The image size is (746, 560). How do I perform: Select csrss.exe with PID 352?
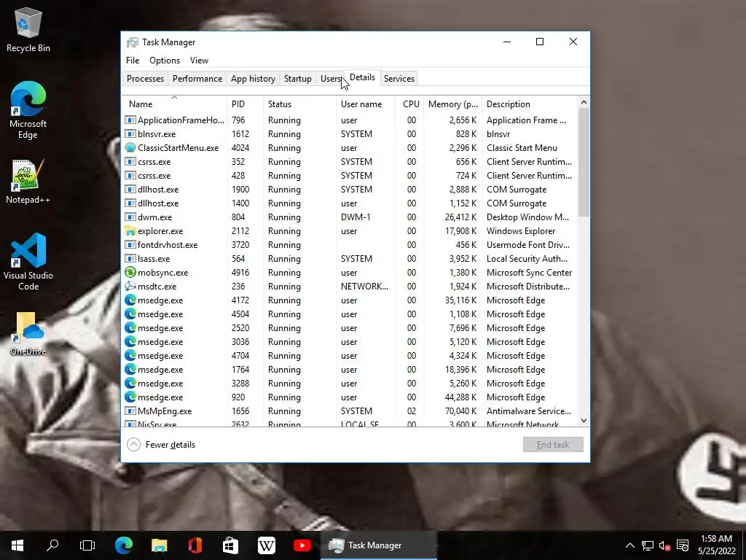click(x=350, y=161)
